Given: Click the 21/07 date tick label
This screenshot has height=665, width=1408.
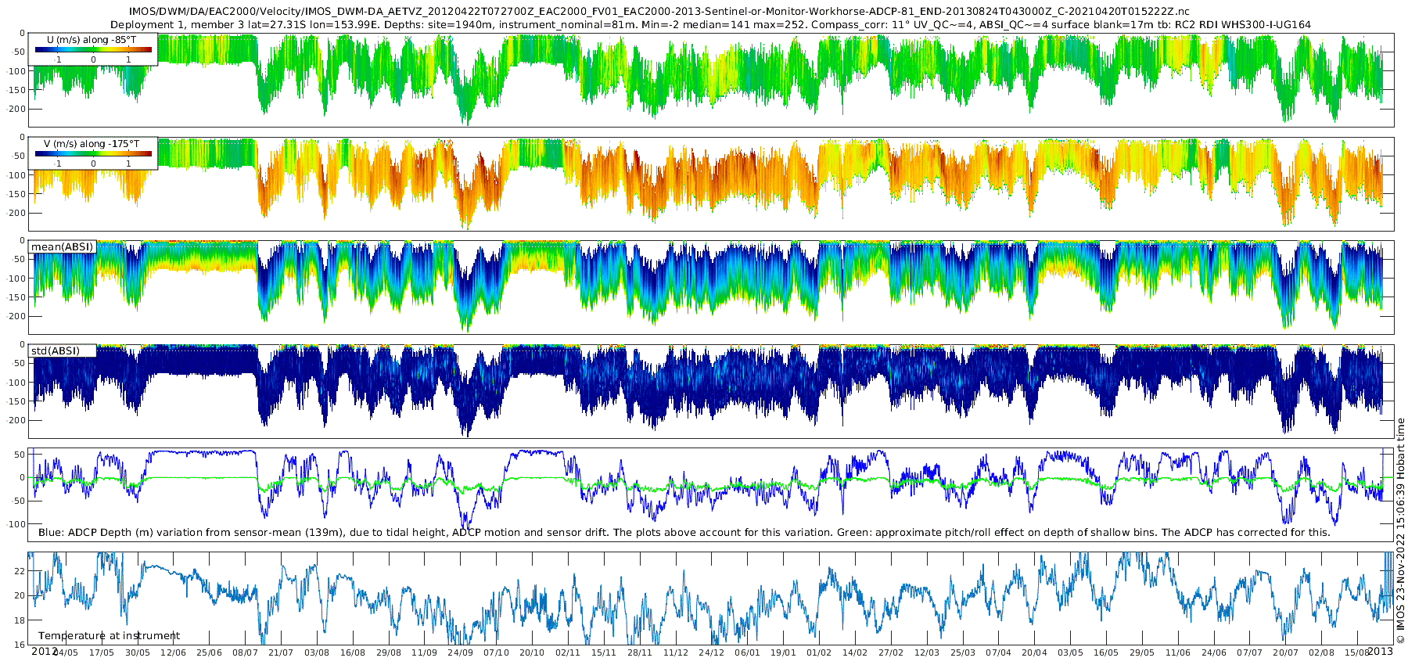Looking at the screenshot, I should (281, 652).
